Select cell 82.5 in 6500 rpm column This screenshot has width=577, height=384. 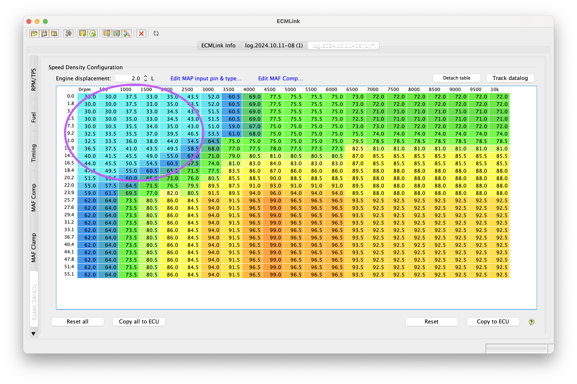tap(355, 149)
